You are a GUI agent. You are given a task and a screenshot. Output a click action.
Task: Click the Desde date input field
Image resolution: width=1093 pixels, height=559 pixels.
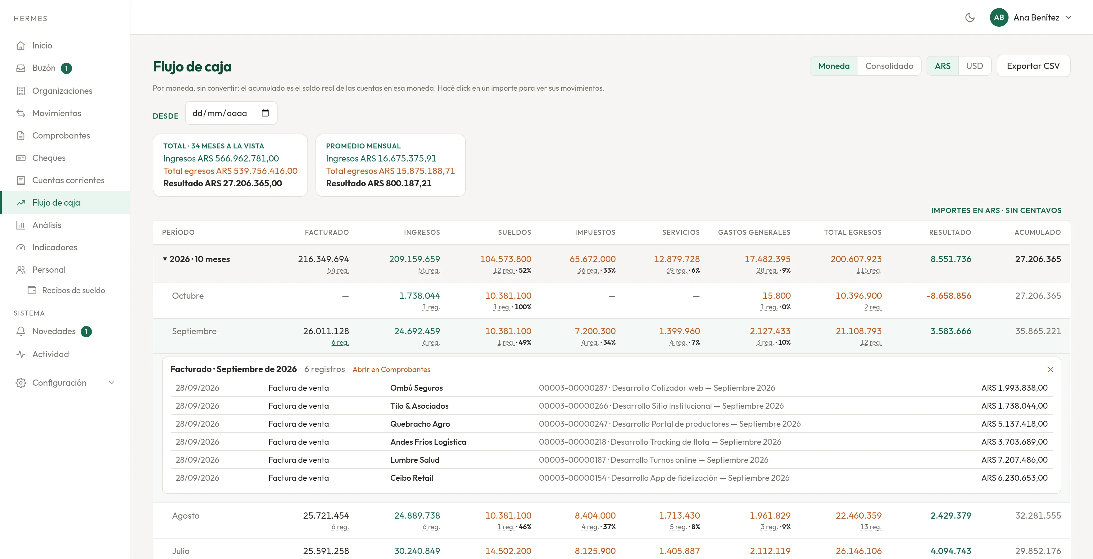pyautogui.click(x=231, y=113)
